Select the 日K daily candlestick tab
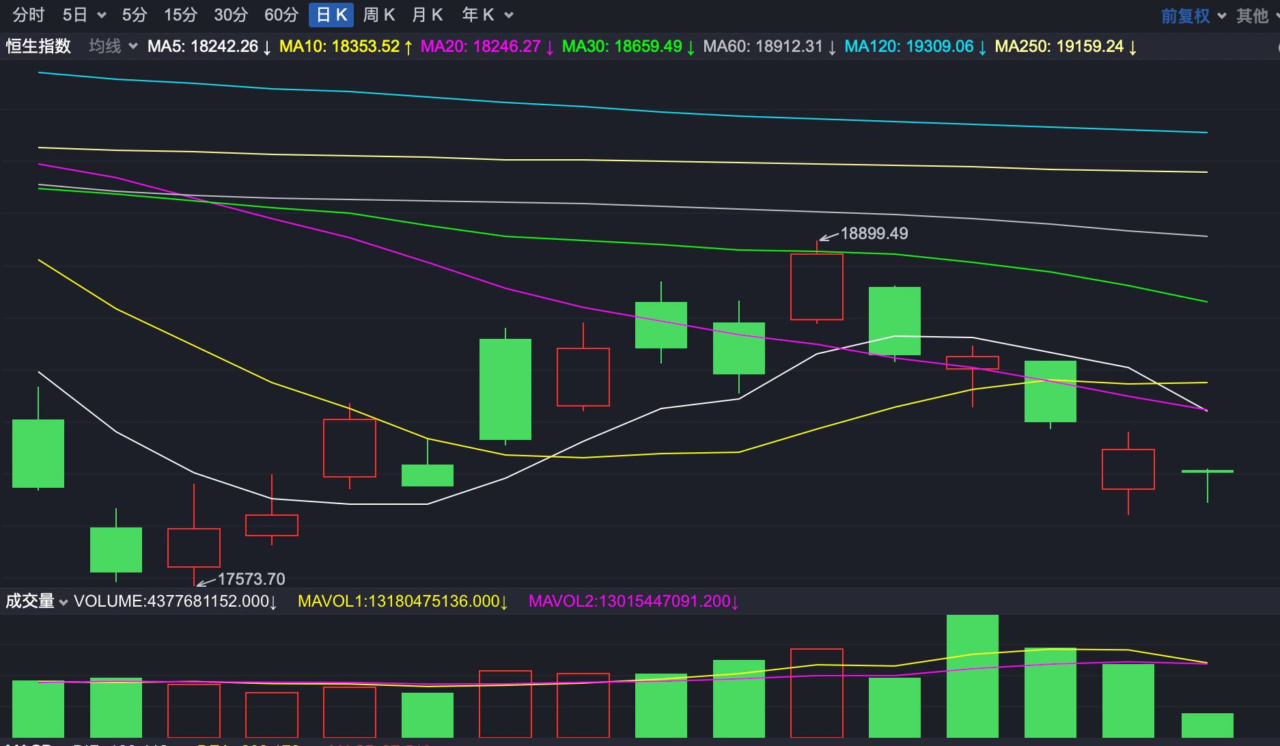Screen dimensions: 1280x746 331,15
